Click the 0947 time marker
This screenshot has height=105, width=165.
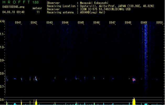tap(112, 22)
